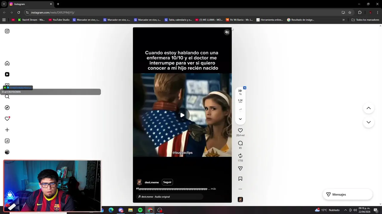
Task: Click the install app icon in the address bar
Action: (x=343, y=12)
